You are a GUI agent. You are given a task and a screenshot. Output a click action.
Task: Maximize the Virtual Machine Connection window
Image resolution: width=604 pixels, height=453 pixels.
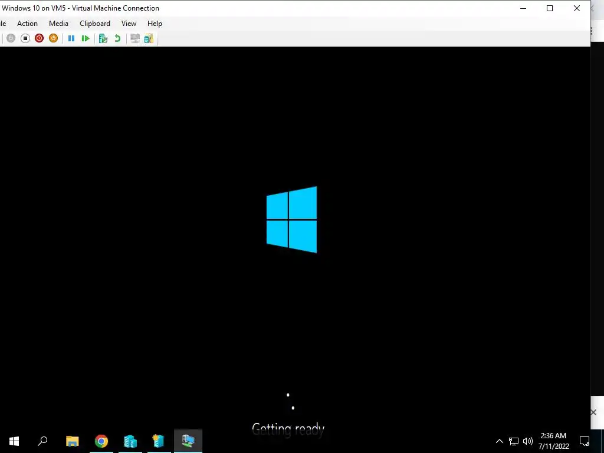click(x=550, y=8)
